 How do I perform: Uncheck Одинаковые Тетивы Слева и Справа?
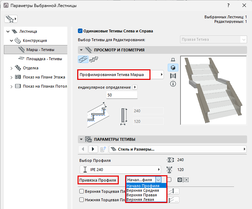80,31
